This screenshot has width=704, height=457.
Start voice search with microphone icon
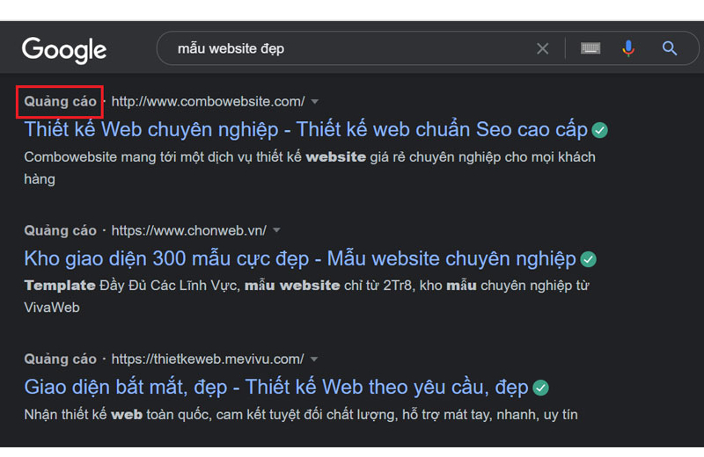[x=628, y=48]
